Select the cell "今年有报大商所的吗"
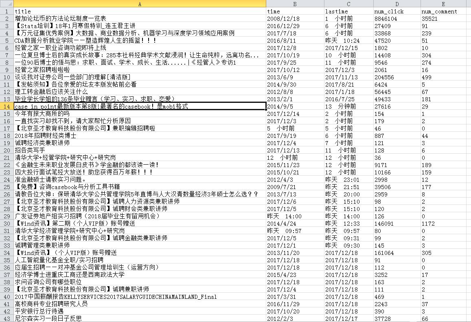This screenshot has width=471, height=322. coord(140,114)
